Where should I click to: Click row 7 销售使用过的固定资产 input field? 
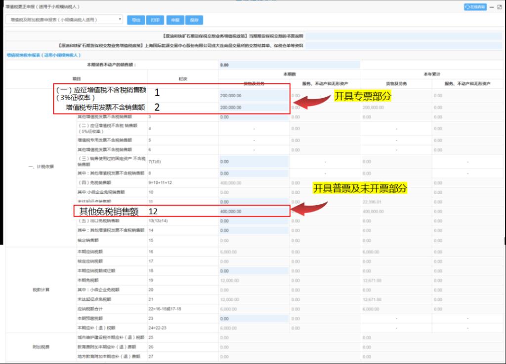(253, 161)
